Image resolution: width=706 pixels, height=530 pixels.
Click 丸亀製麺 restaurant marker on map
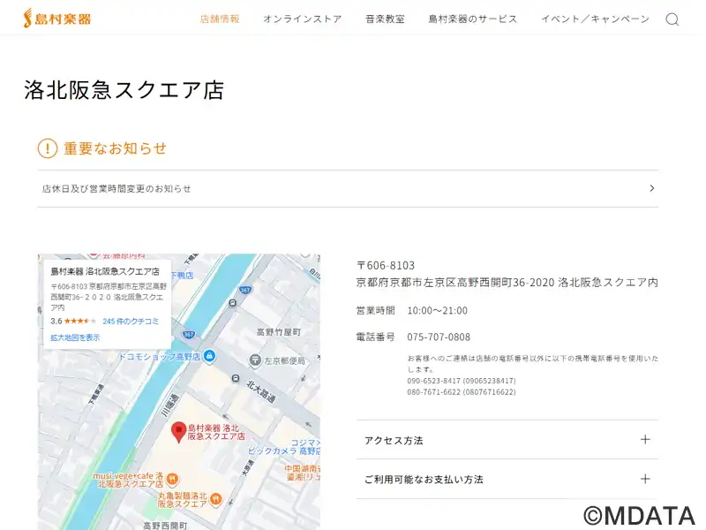click(x=216, y=499)
